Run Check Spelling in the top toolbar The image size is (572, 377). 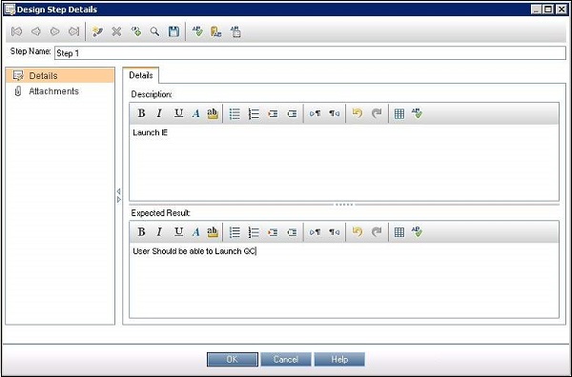(197, 31)
